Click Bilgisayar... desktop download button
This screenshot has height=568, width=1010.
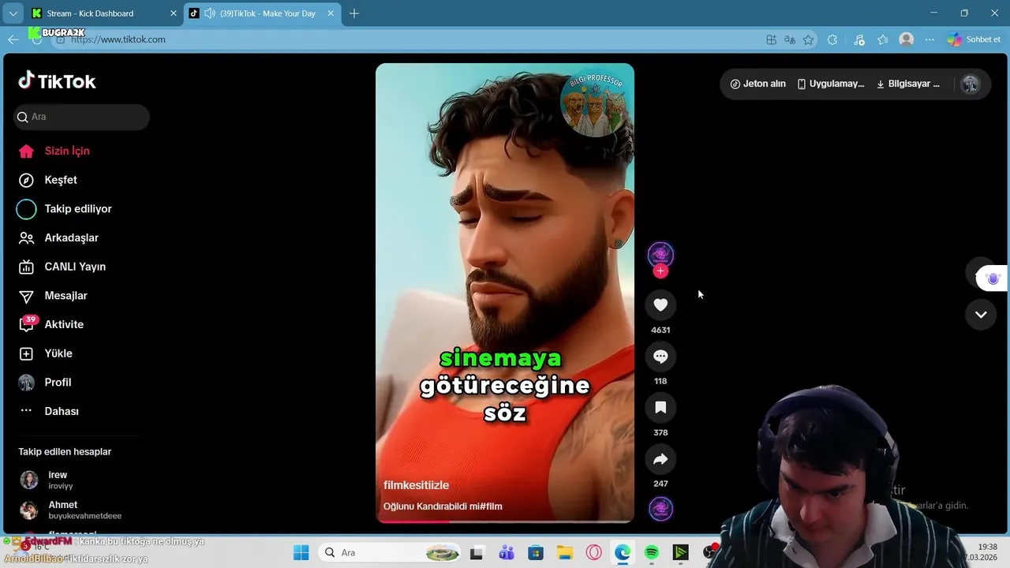coord(908,84)
